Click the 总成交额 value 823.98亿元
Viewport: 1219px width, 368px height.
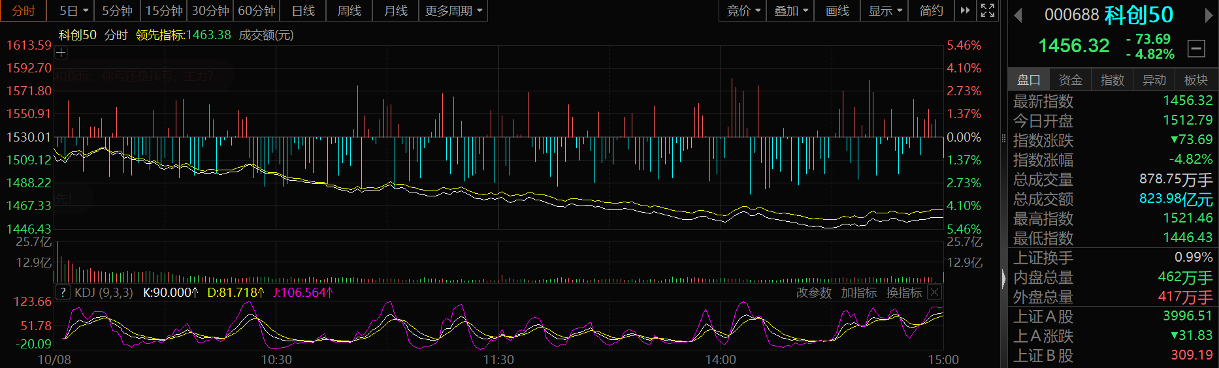[x=1176, y=198]
